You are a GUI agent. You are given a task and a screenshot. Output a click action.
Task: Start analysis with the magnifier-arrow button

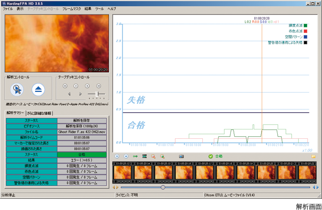[17, 89]
